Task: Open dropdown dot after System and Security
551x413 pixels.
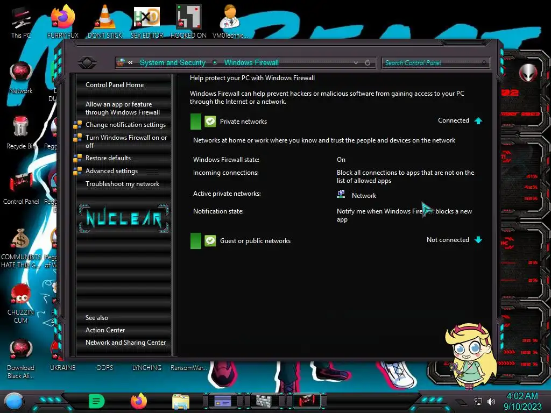Action: [x=215, y=62]
